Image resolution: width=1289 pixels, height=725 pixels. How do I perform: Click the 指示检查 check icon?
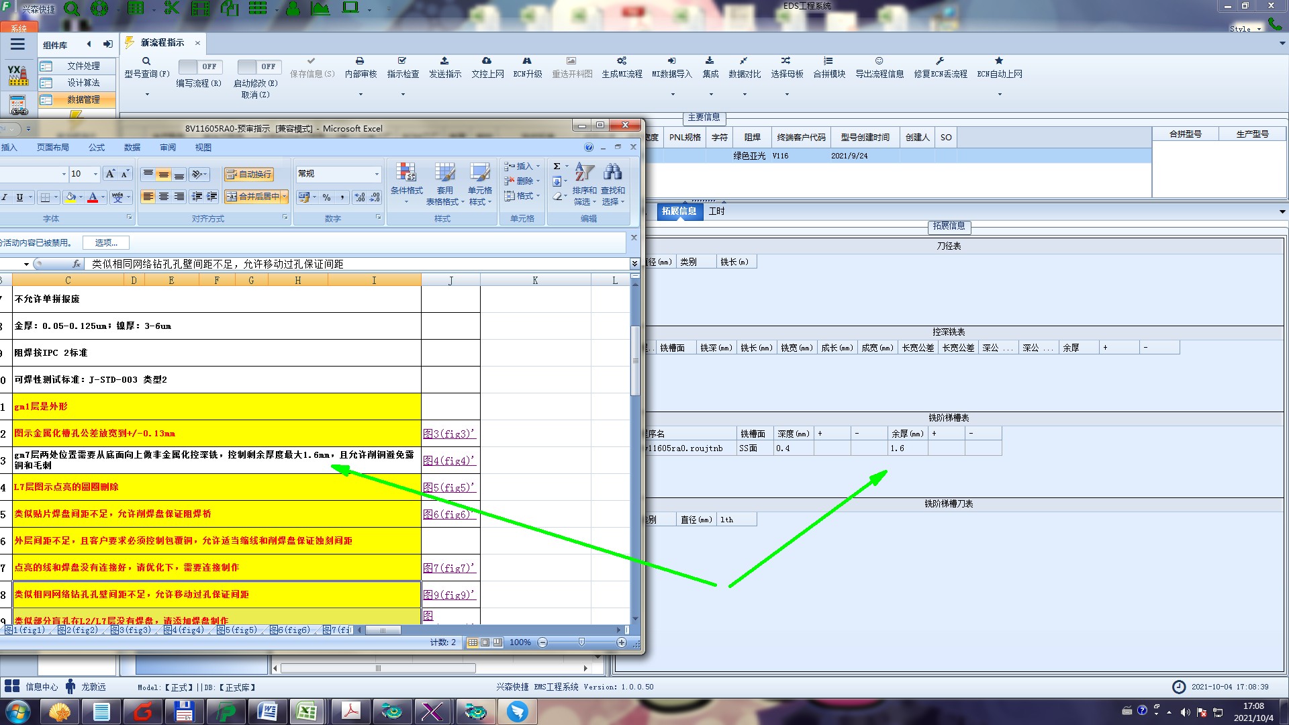point(402,61)
